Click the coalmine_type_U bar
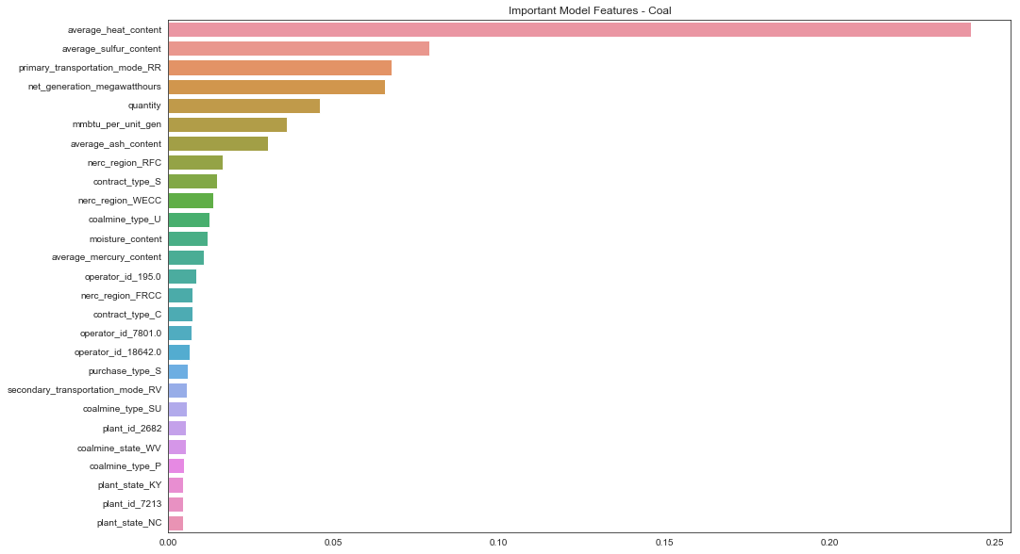This screenshot has width=1020, height=554. tap(189, 220)
